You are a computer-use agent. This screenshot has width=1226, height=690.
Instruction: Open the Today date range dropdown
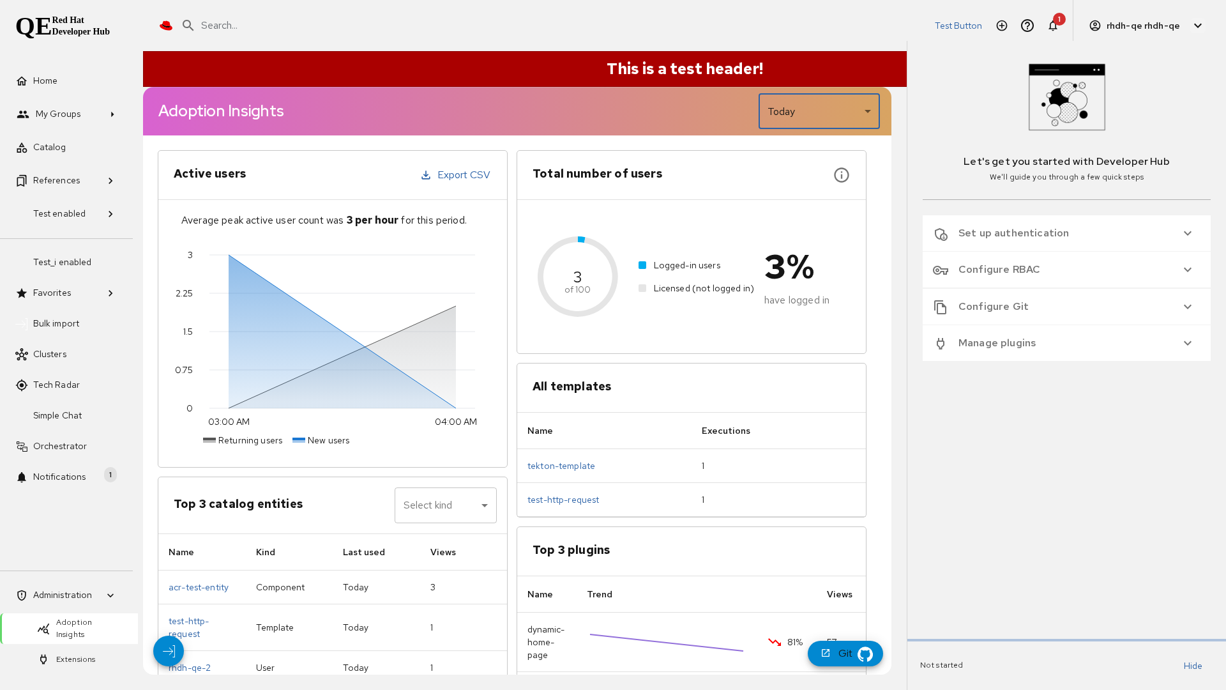(819, 111)
